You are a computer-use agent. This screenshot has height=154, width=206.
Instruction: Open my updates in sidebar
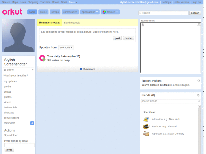click(10, 81)
